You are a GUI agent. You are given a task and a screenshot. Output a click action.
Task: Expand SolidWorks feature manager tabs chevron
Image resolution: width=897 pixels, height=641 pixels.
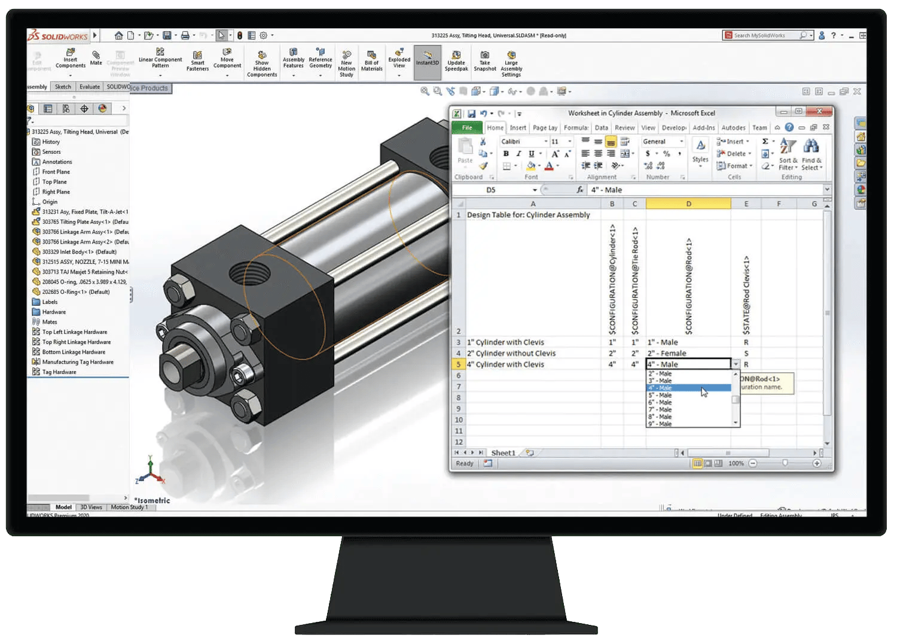click(x=124, y=108)
